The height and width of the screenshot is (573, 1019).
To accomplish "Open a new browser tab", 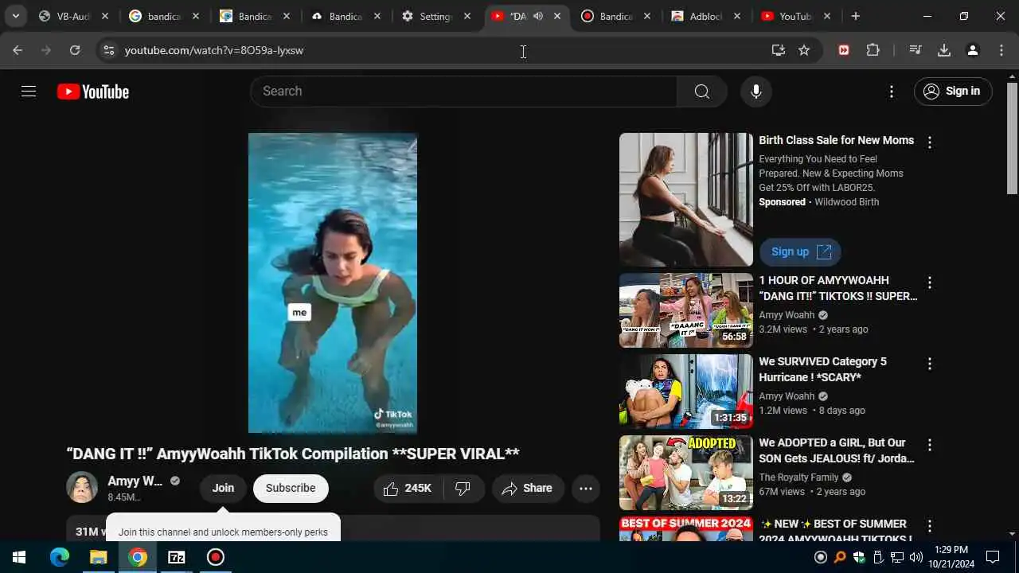I will [x=856, y=16].
